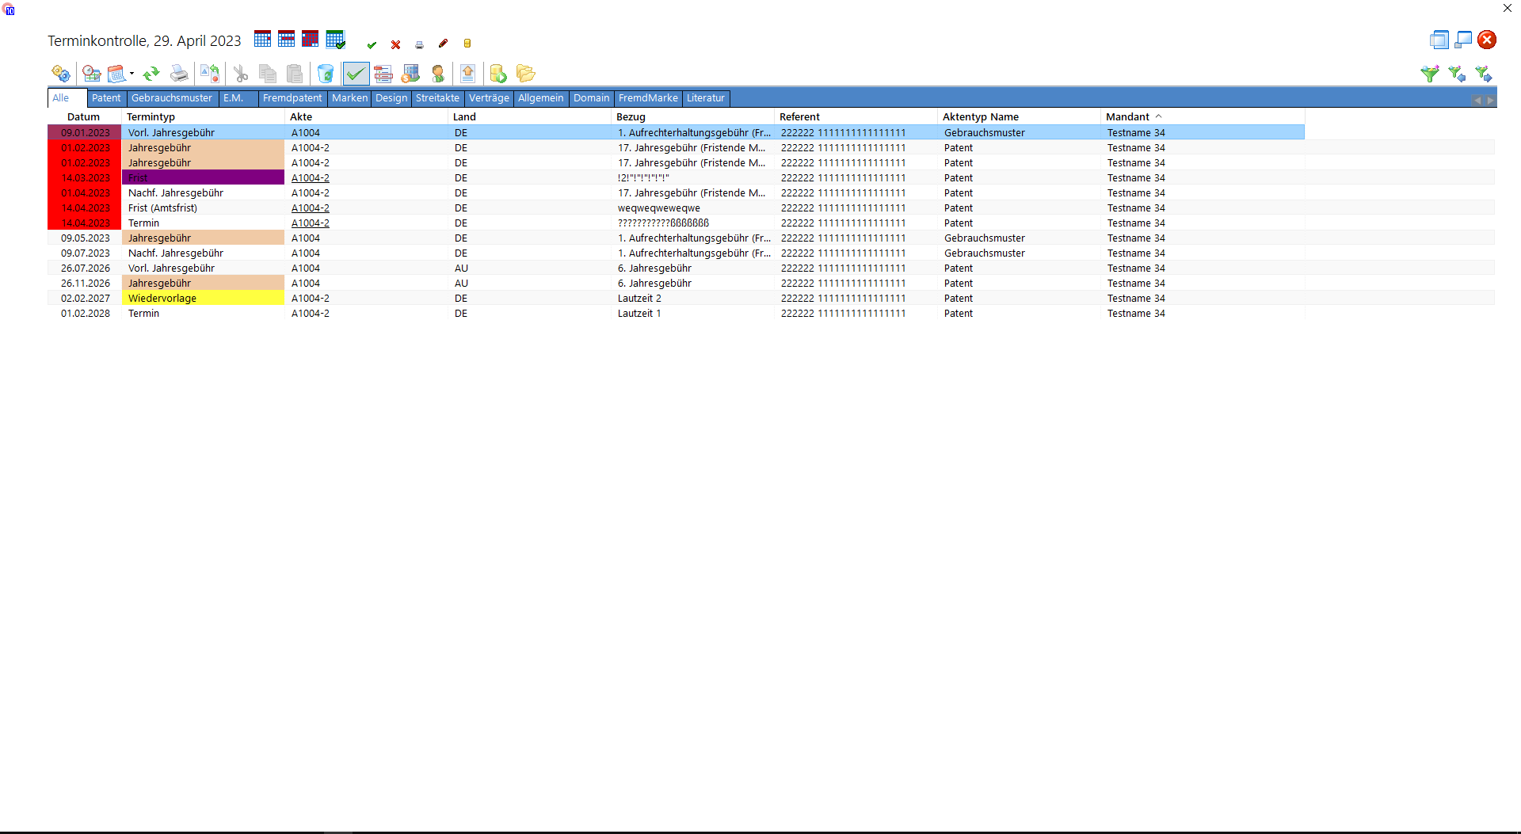This screenshot has height=834, width=1521.
Task: Switch to the Fremdpatent tab
Action: (x=292, y=98)
